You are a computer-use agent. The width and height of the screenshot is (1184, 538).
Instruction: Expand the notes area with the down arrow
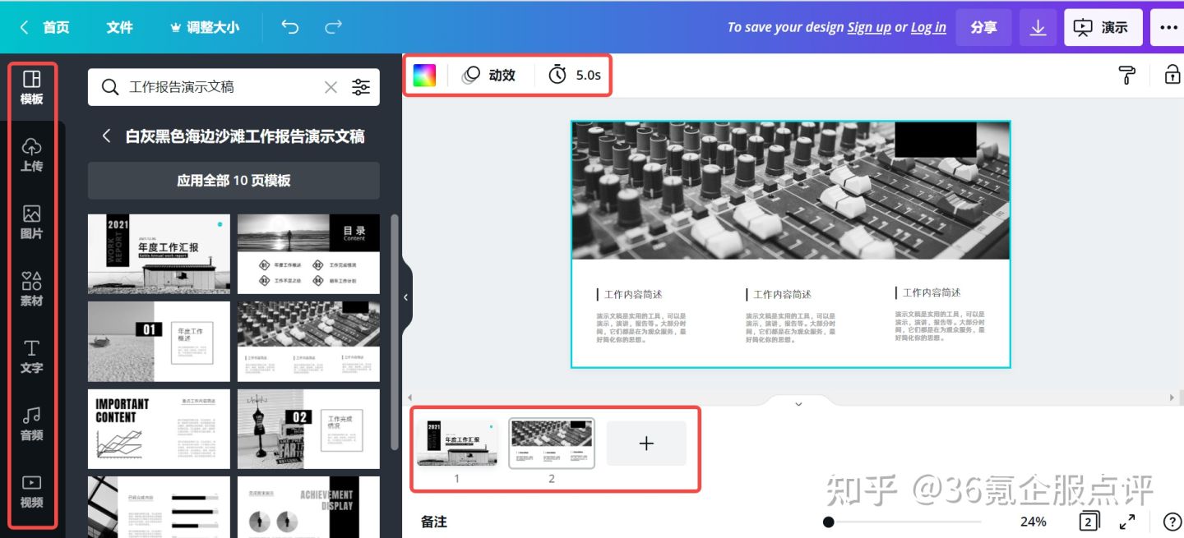(x=797, y=403)
